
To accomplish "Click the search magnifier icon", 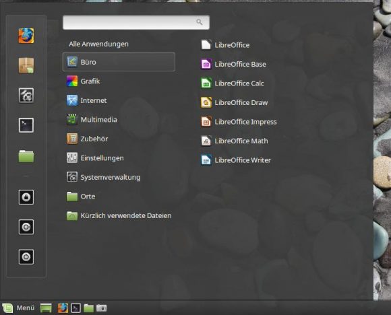I will tap(200, 22).
